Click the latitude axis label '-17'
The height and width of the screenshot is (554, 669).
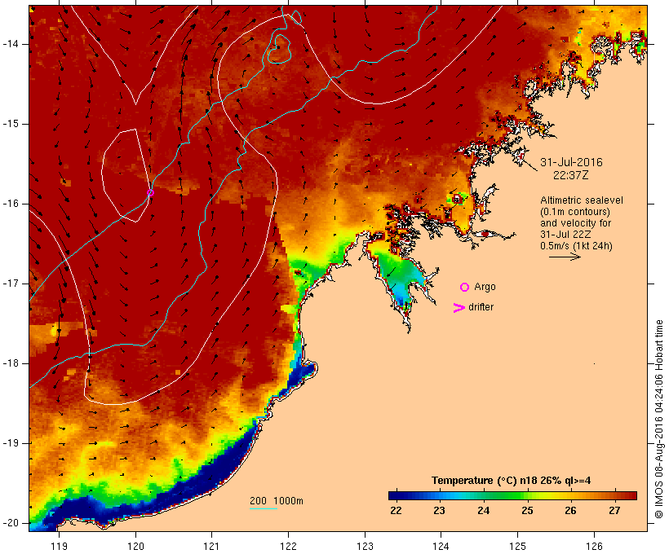11,284
